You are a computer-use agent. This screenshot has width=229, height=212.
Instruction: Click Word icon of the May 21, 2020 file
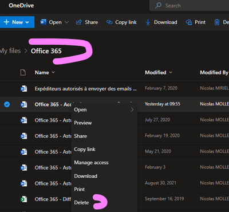coord(23,152)
